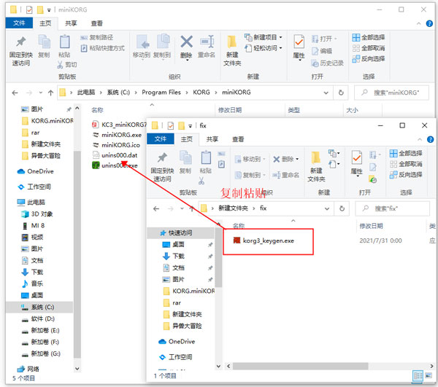Click Select all (全部选择) in fix window
Screen dimensions: 438x387
pyautogui.click(x=406, y=153)
